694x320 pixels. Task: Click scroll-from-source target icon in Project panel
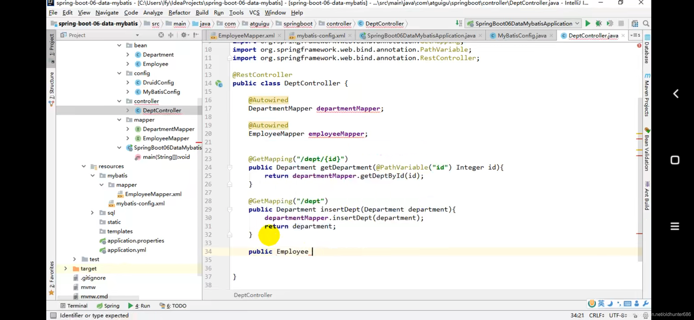click(x=161, y=35)
